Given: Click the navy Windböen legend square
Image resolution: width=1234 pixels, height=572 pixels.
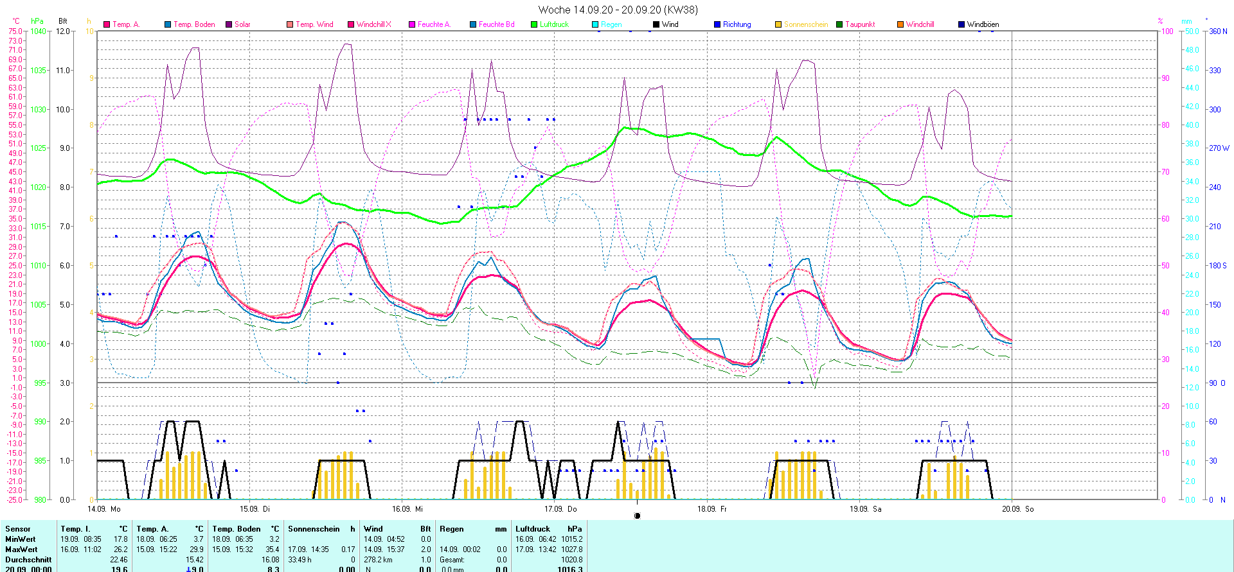Looking at the screenshot, I should click(961, 24).
